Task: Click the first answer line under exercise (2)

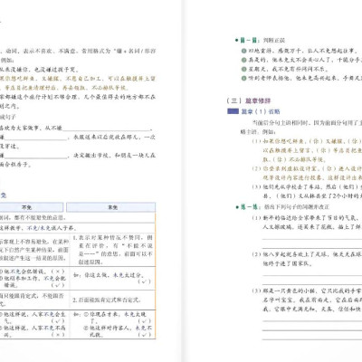Action: tap(312, 275)
